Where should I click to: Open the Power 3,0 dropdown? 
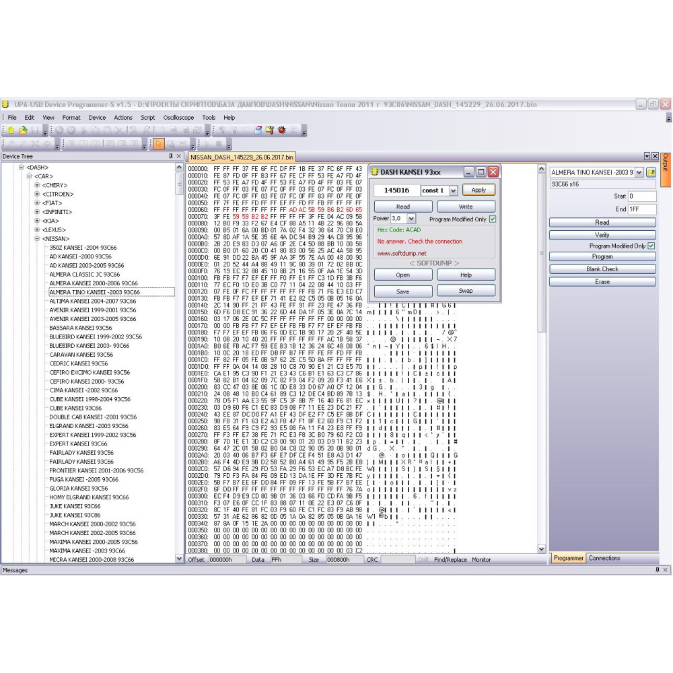(411, 219)
